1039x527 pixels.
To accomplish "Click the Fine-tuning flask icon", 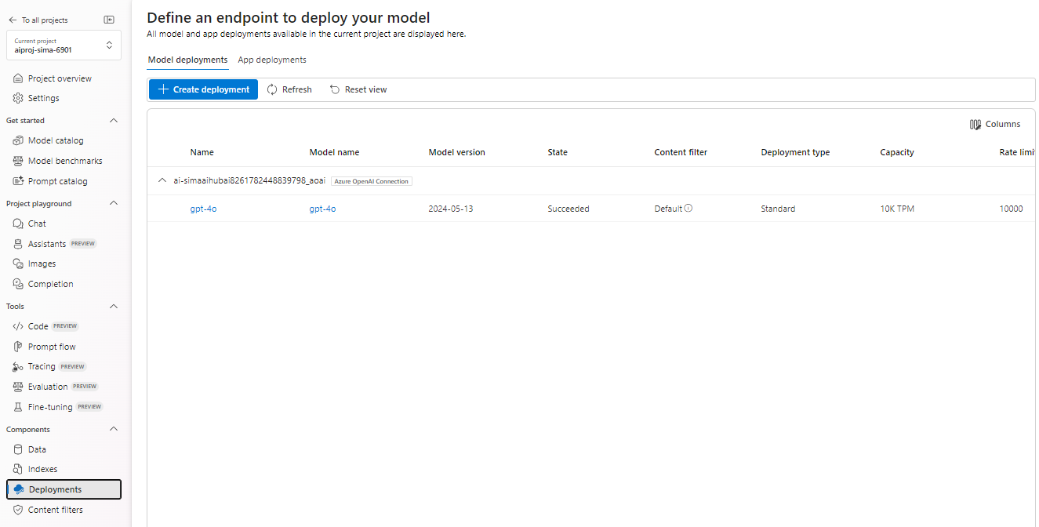I will (18, 407).
